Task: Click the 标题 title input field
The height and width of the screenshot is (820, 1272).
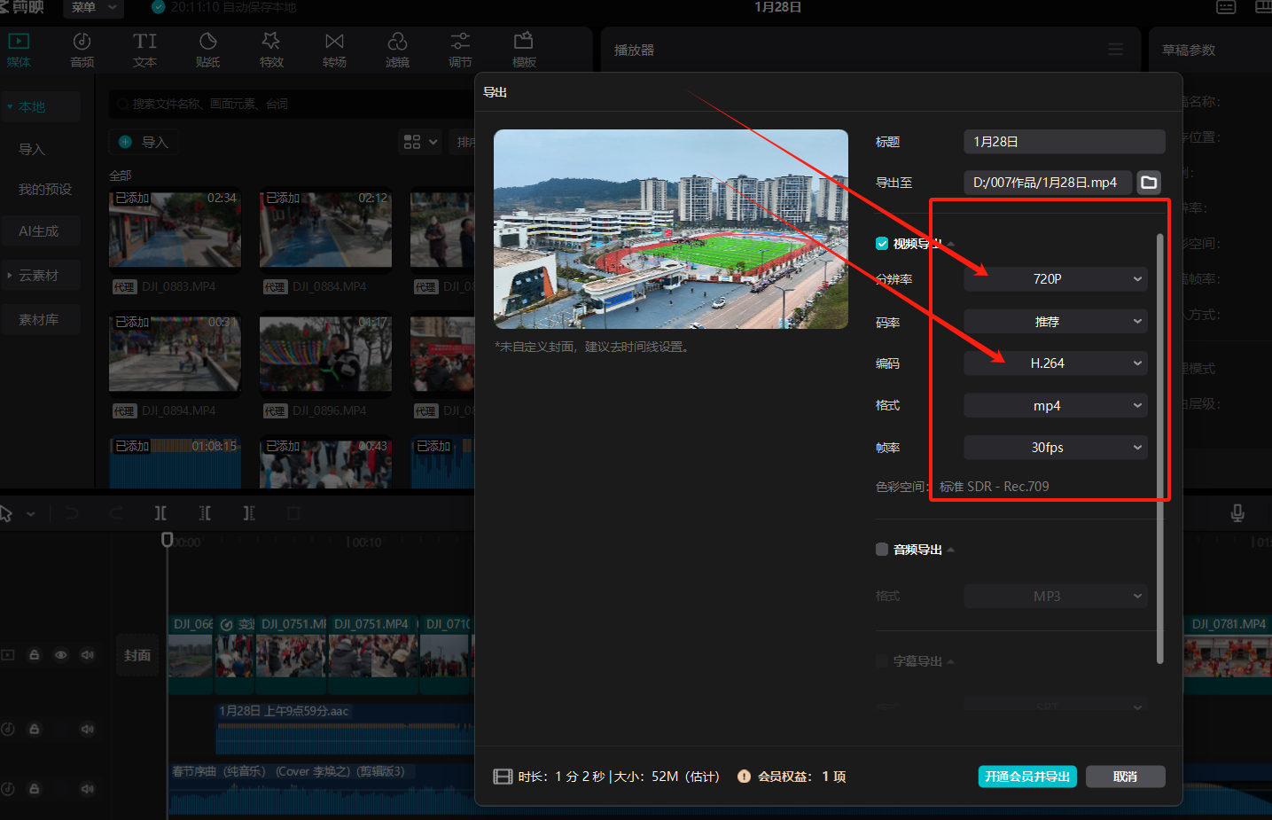Action: point(1064,142)
